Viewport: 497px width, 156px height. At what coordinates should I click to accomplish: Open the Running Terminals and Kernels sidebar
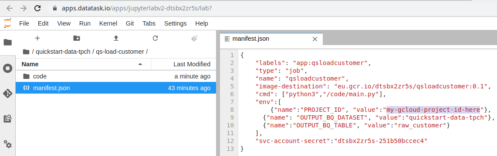(7, 68)
